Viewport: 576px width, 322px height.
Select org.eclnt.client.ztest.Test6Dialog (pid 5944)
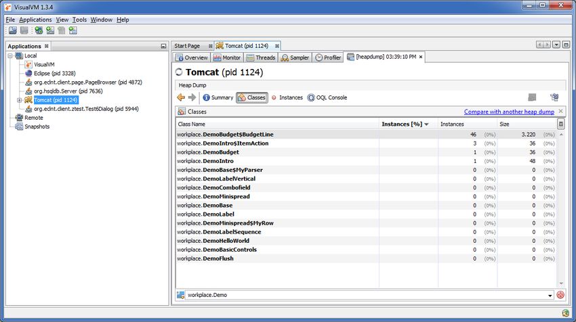coord(86,109)
